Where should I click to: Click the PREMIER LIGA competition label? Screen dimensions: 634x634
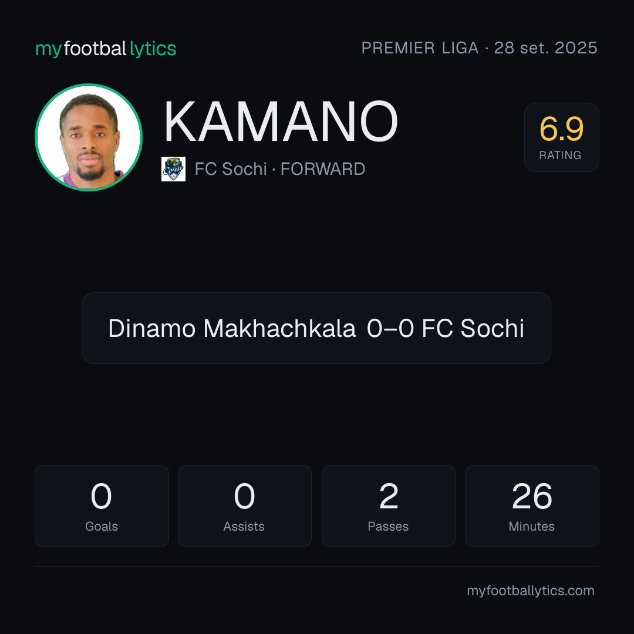[x=420, y=48]
